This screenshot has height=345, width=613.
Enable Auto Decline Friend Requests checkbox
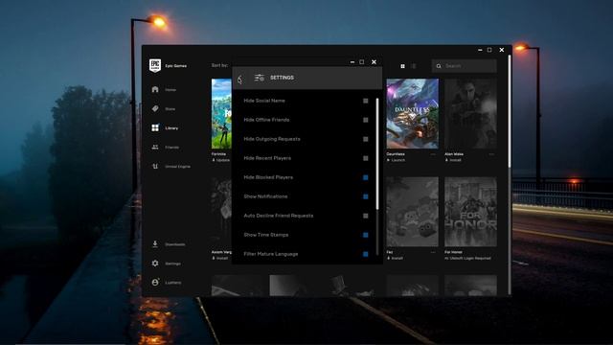366,216
